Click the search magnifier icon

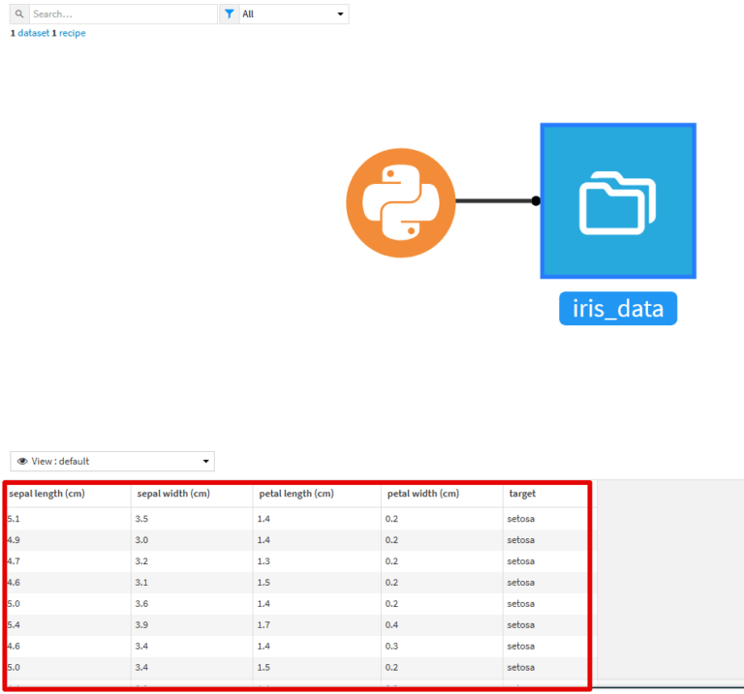[x=19, y=15]
